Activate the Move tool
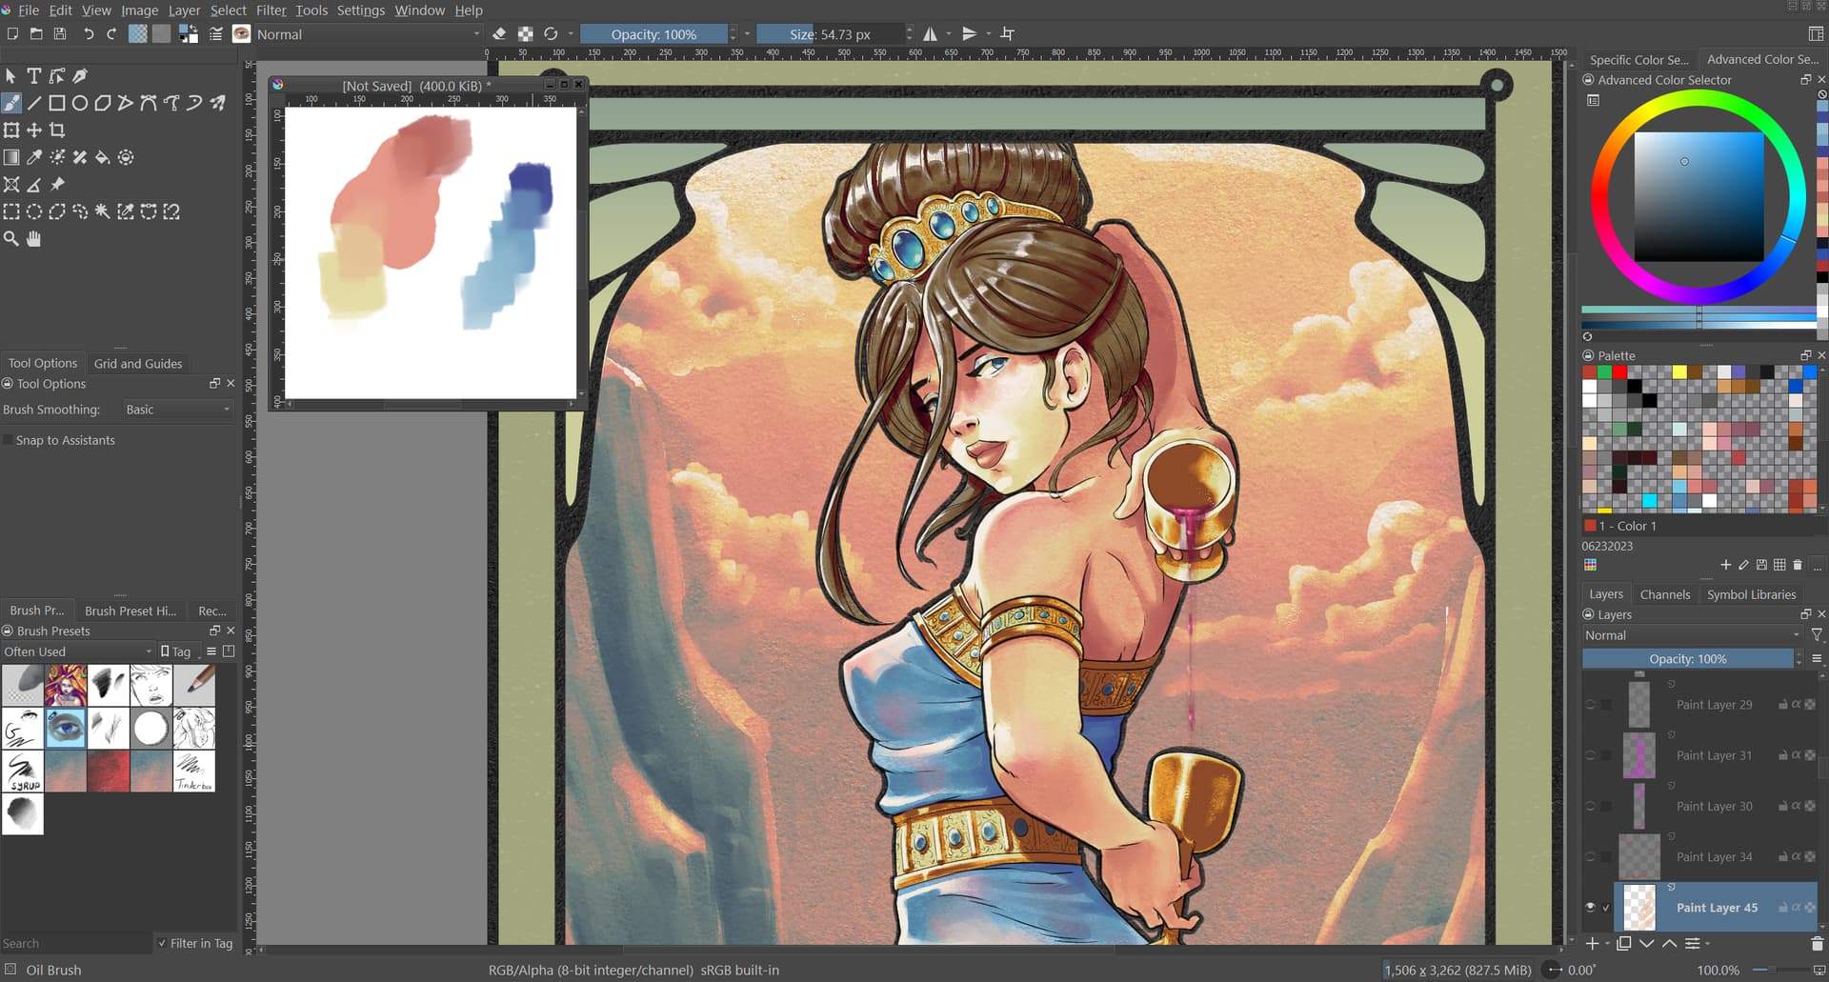1829x982 pixels. click(x=34, y=130)
